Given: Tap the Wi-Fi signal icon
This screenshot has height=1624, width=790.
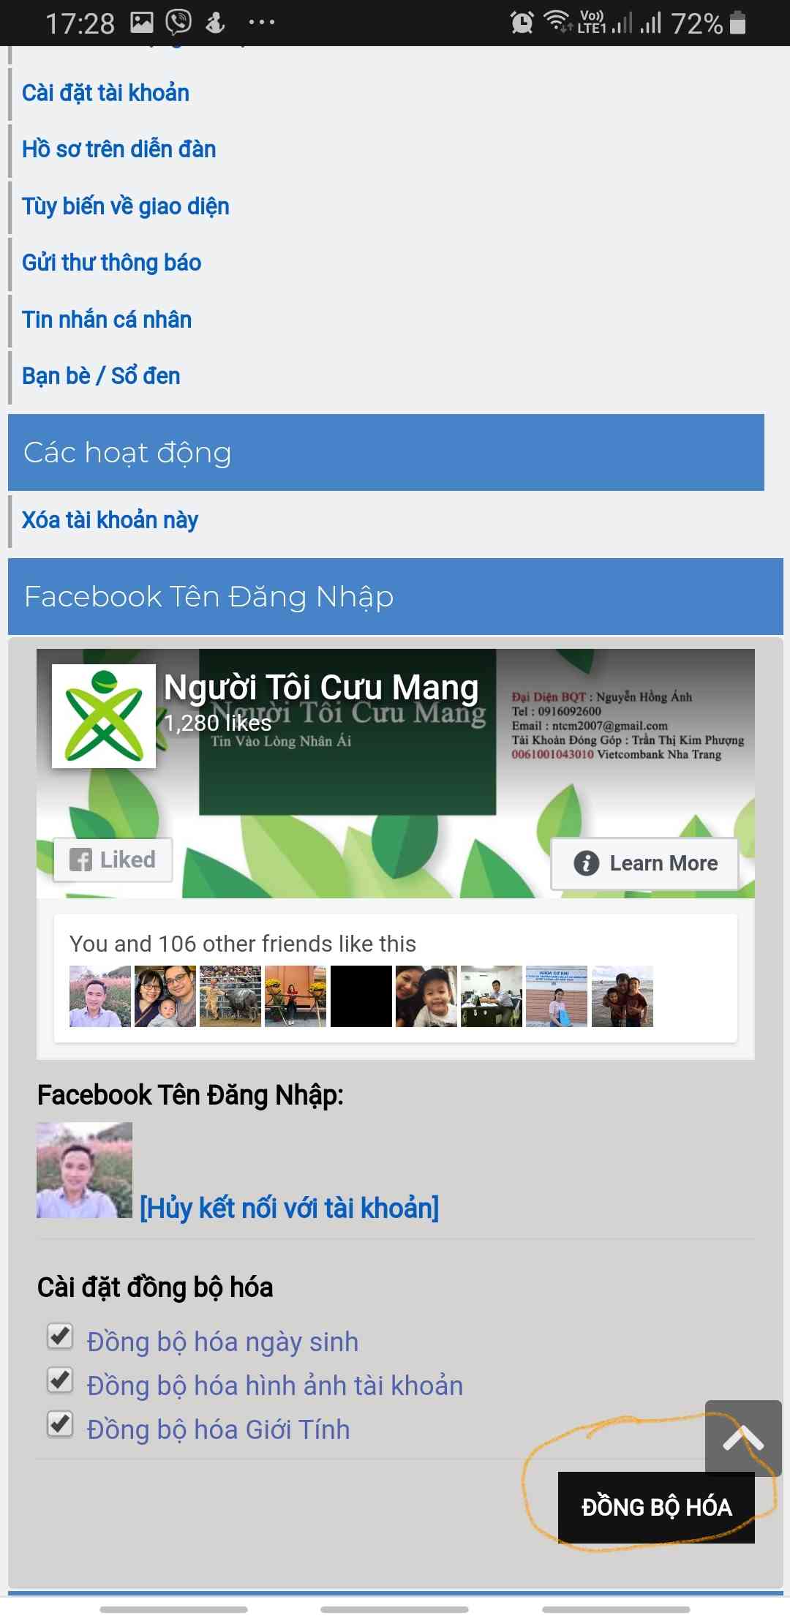Looking at the screenshot, I should pos(559,22).
